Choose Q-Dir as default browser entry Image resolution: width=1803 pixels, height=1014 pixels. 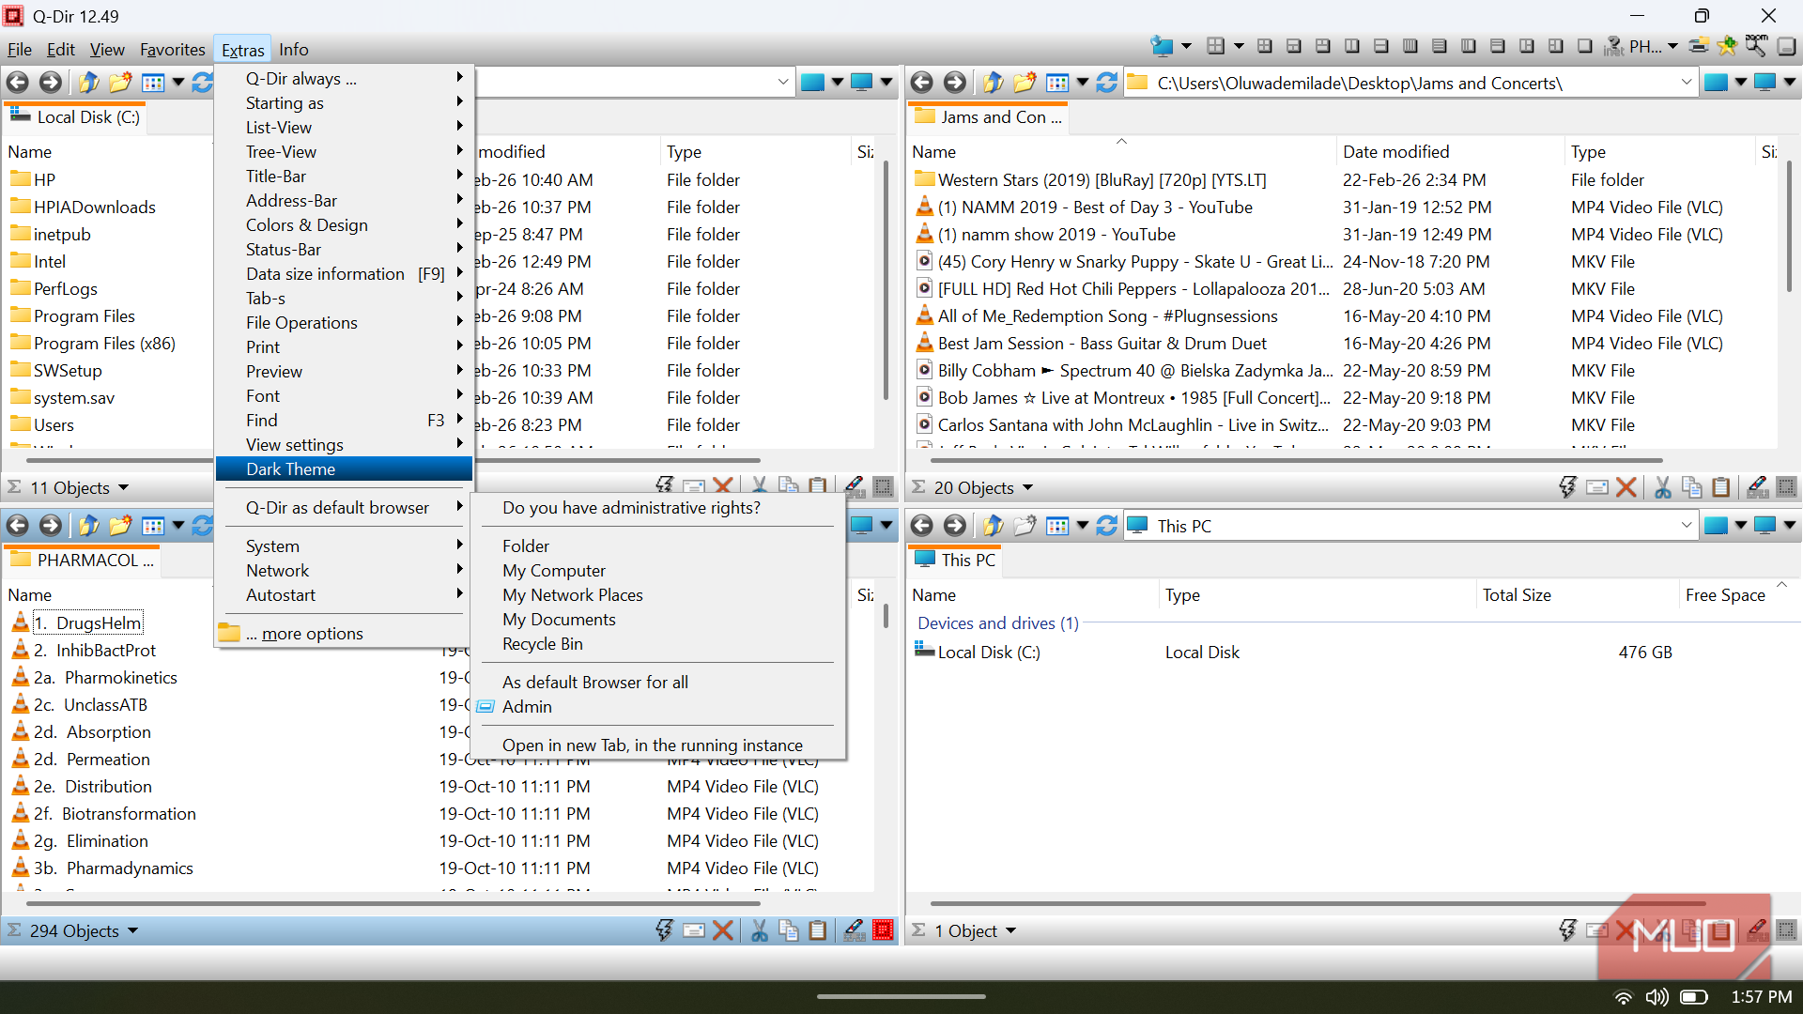(344, 508)
